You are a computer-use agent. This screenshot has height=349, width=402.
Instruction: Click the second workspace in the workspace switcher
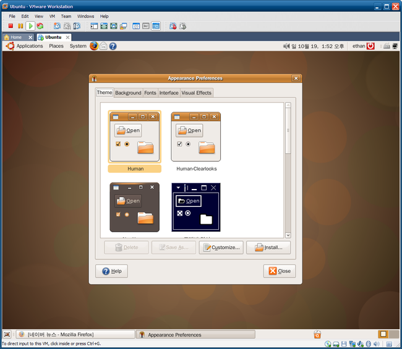[x=394, y=334]
